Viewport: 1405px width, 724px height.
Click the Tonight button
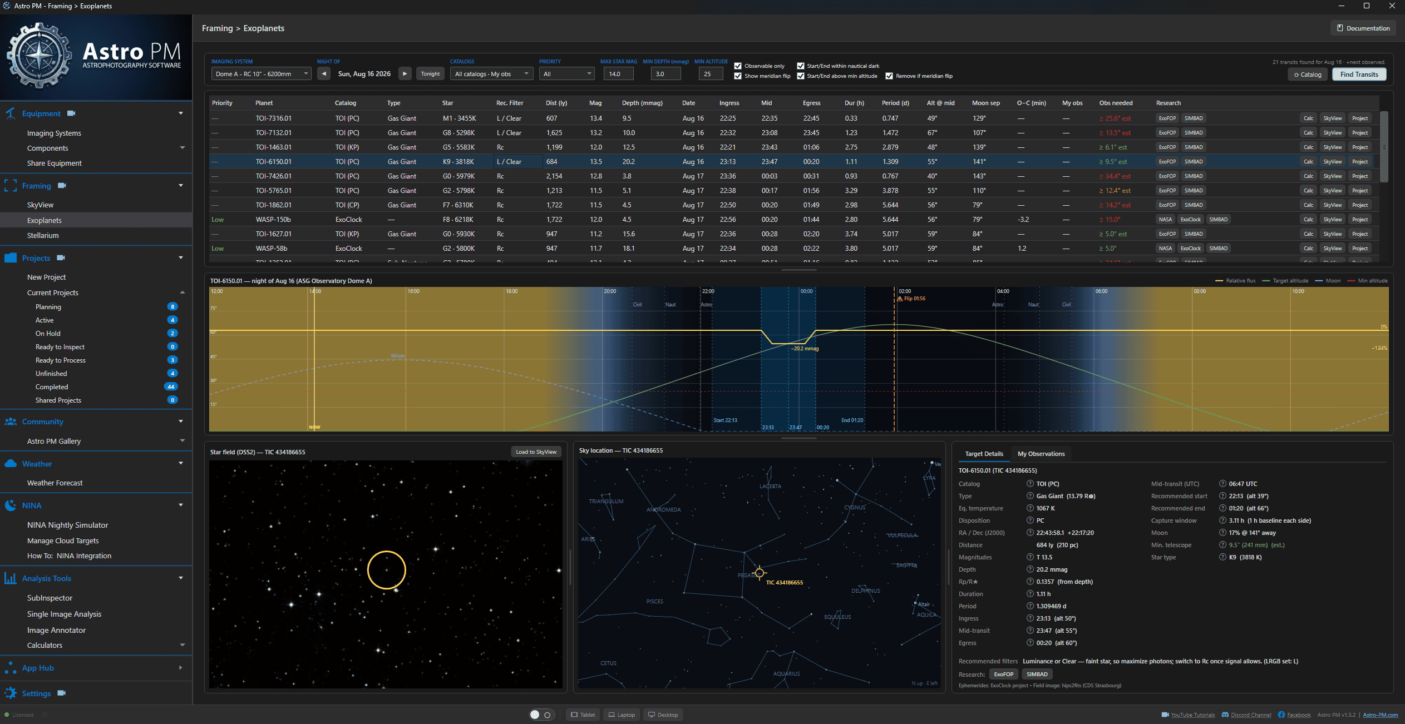(x=430, y=74)
